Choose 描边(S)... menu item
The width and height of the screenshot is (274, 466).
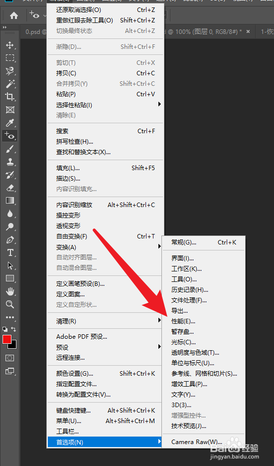click(106, 179)
